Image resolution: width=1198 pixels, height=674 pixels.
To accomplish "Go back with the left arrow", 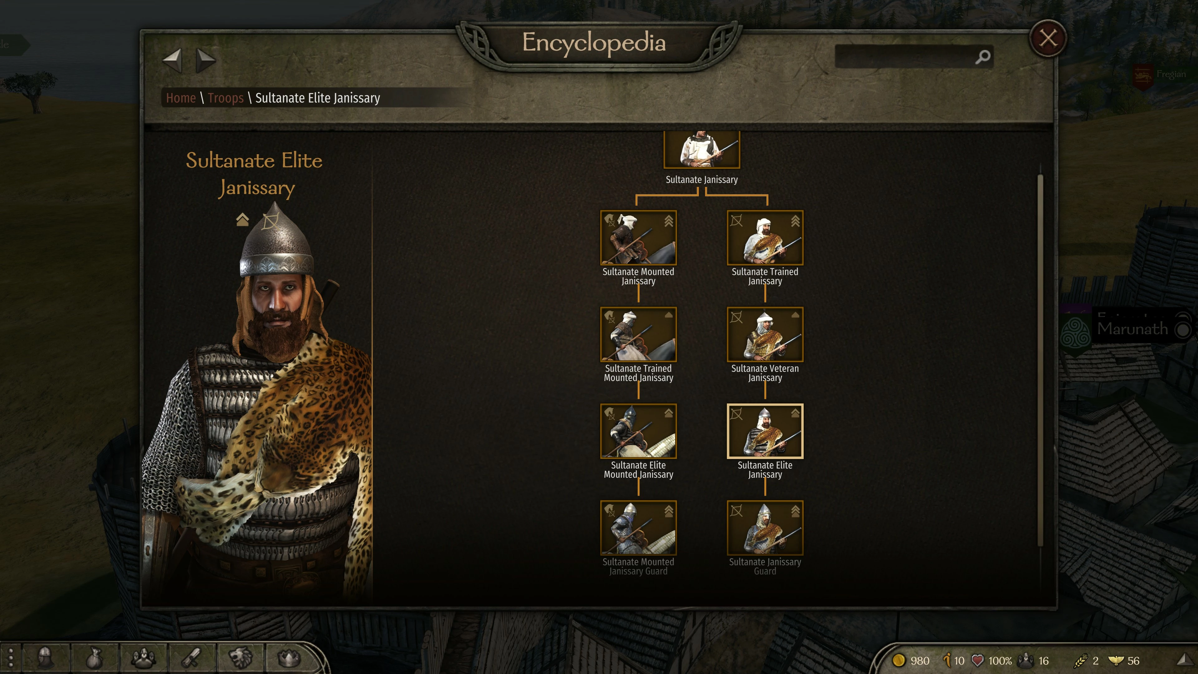I will [x=172, y=61].
